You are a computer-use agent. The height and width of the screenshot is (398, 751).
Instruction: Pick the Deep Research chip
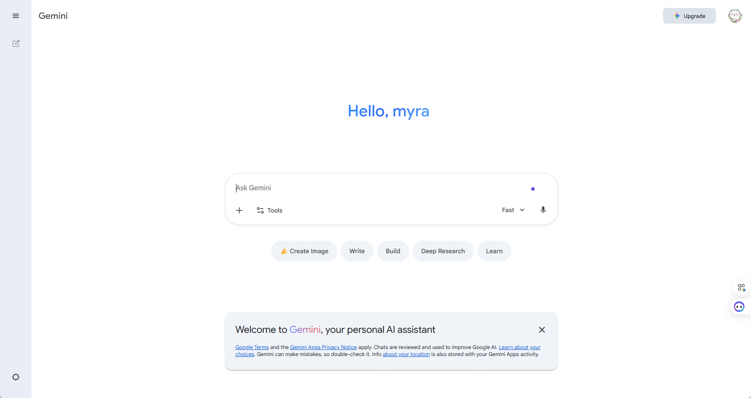(443, 251)
